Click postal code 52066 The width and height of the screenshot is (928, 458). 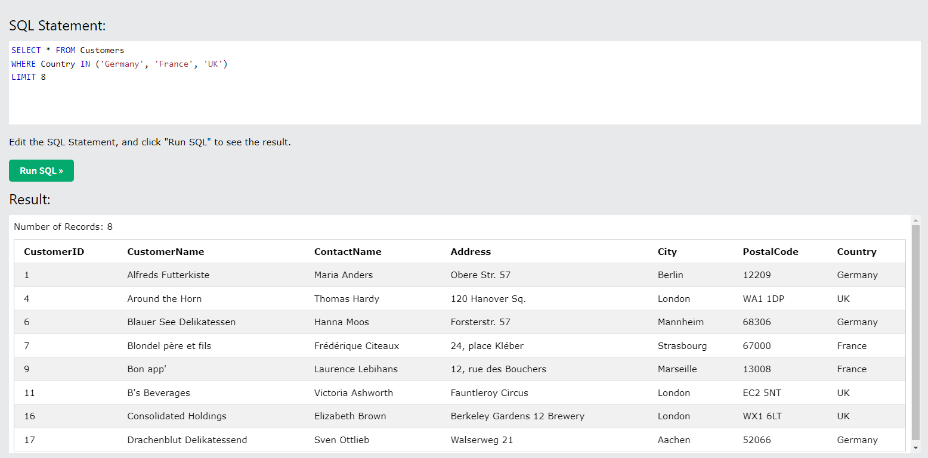757,440
